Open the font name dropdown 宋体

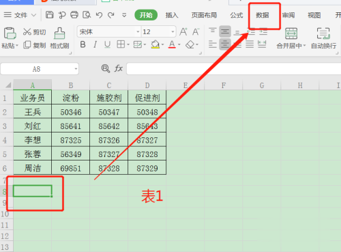(138, 31)
